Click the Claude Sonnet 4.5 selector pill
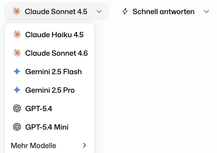The image size is (217, 153). tap(57, 12)
